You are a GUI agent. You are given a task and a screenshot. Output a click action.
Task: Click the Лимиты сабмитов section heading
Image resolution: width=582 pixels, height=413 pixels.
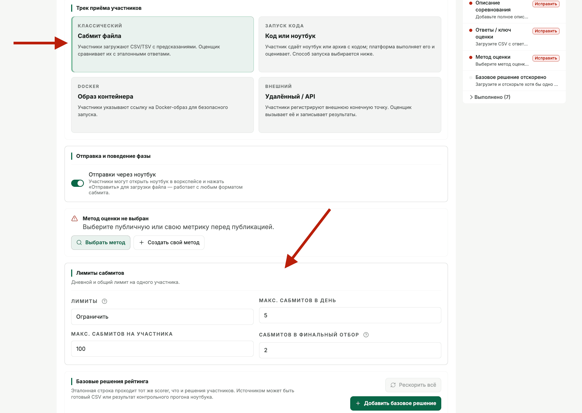click(100, 273)
